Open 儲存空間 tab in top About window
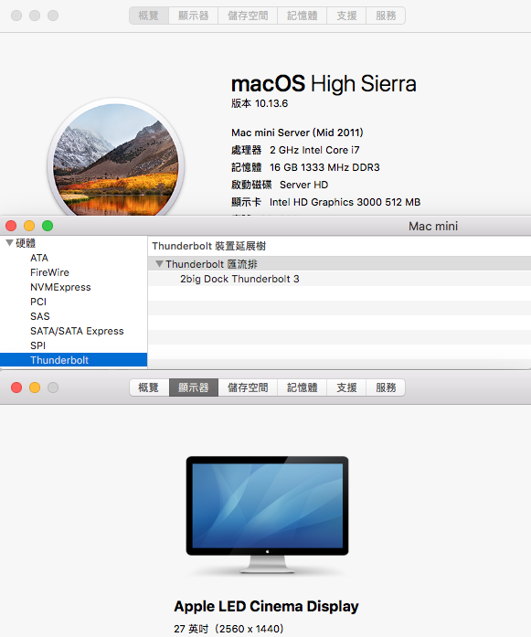 point(248,16)
